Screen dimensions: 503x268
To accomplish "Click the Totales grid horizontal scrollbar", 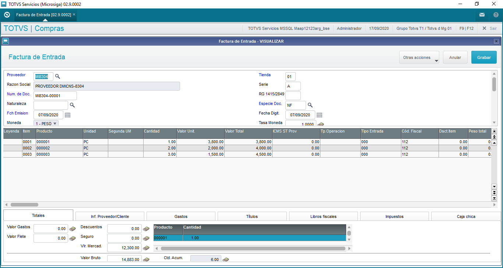I will pyautogui.click(x=253, y=248).
